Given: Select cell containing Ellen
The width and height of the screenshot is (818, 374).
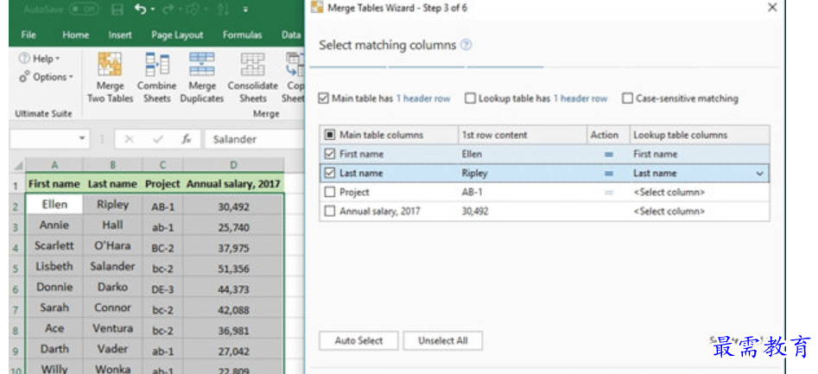Looking at the screenshot, I should tap(54, 205).
